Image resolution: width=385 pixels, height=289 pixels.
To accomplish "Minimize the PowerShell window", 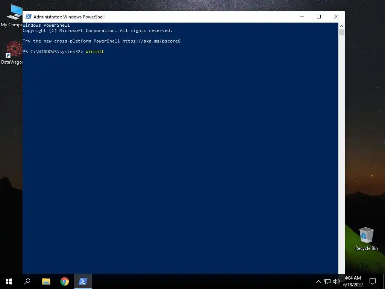I will coord(302,17).
